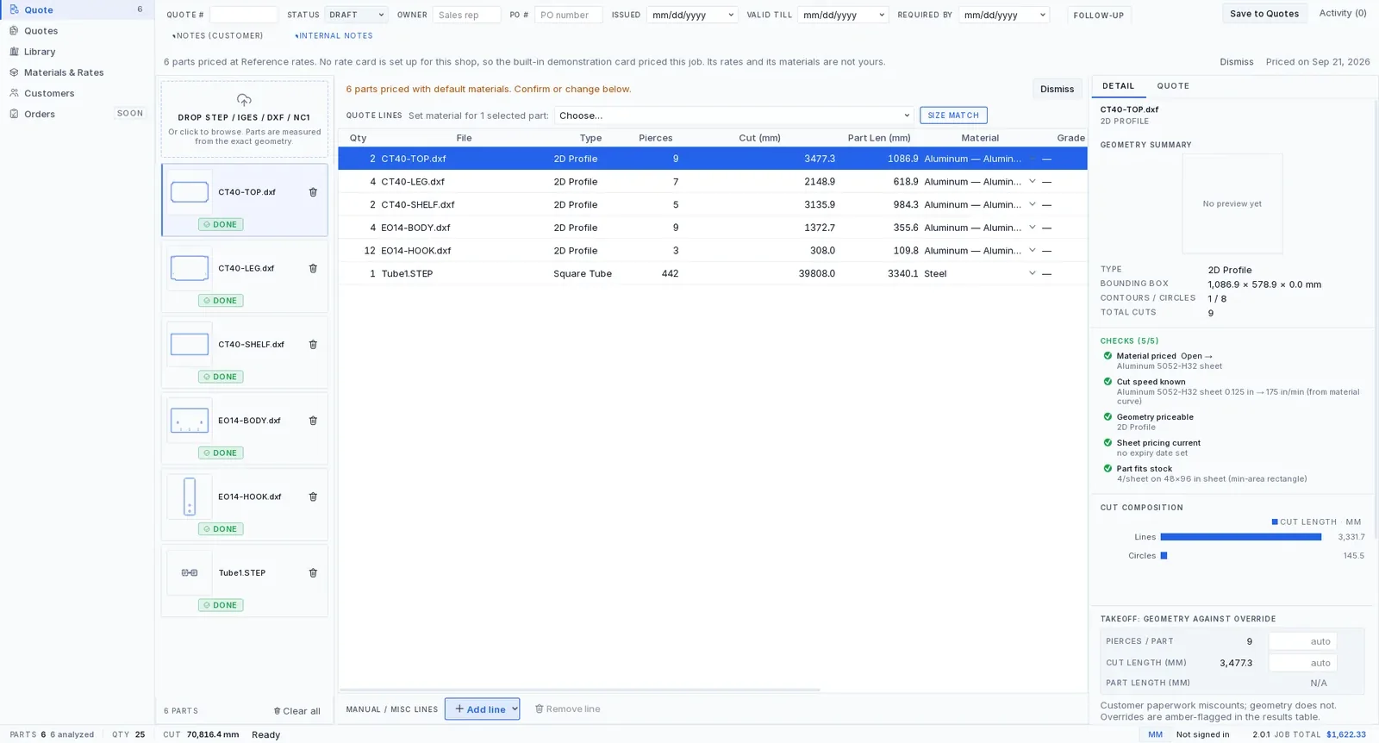Image resolution: width=1379 pixels, height=743 pixels.
Task: Click the SIZE MATCH button
Action: (953, 116)
